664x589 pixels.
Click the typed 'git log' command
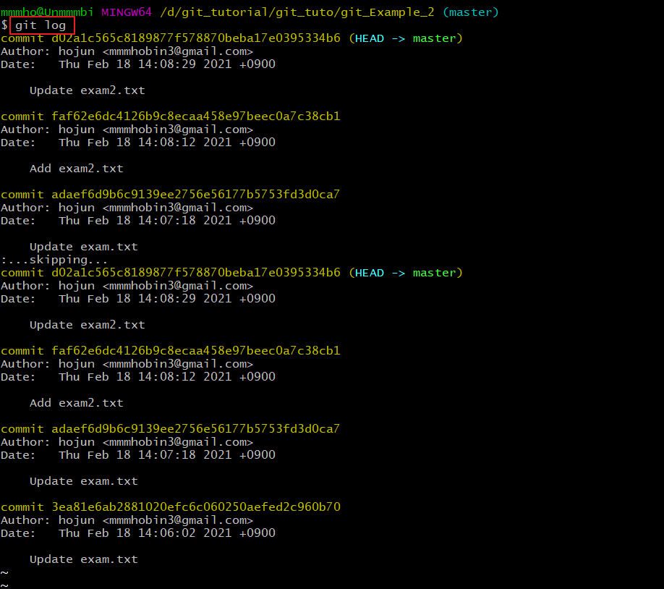[41, 25]
